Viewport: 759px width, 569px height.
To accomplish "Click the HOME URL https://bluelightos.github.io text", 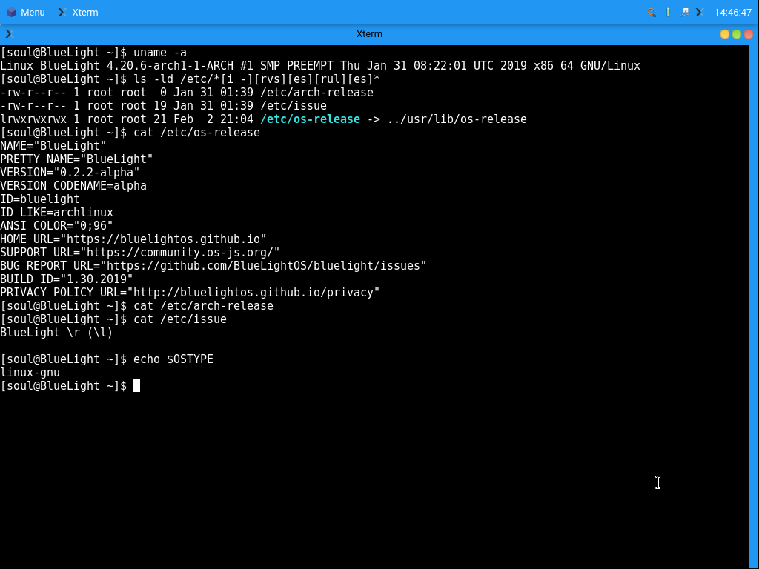I will [x=133, y=239].
